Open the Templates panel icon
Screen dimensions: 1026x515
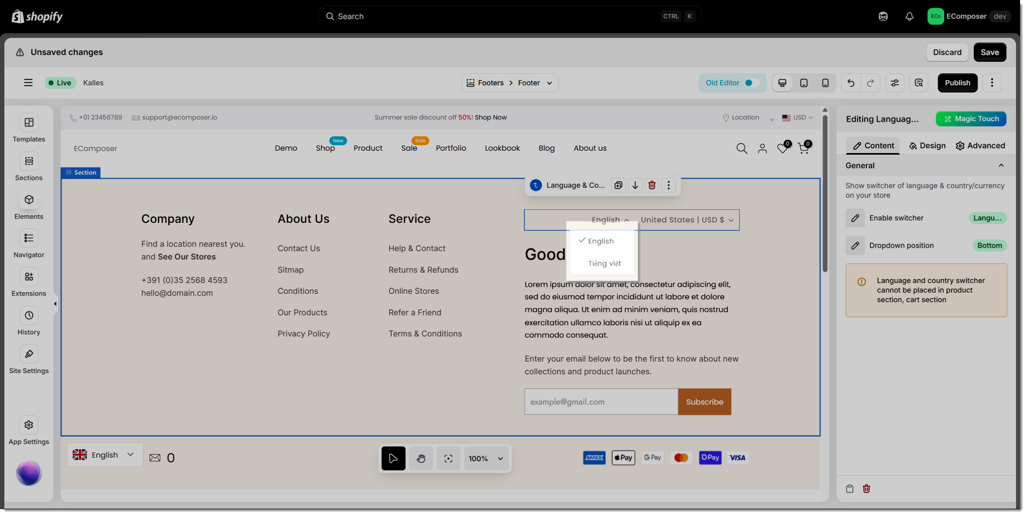point(29,123)
